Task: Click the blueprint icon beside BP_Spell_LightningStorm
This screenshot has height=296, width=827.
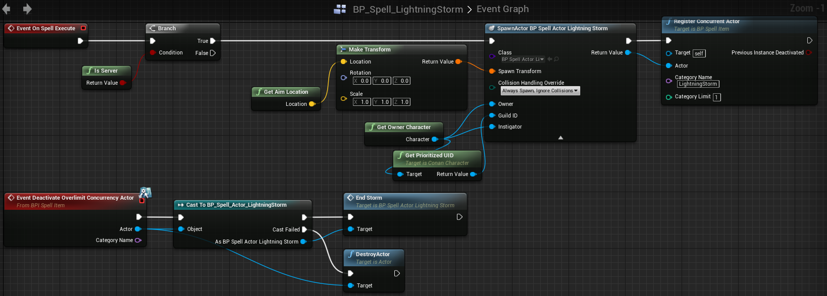Action: click(x=340, y=9)
